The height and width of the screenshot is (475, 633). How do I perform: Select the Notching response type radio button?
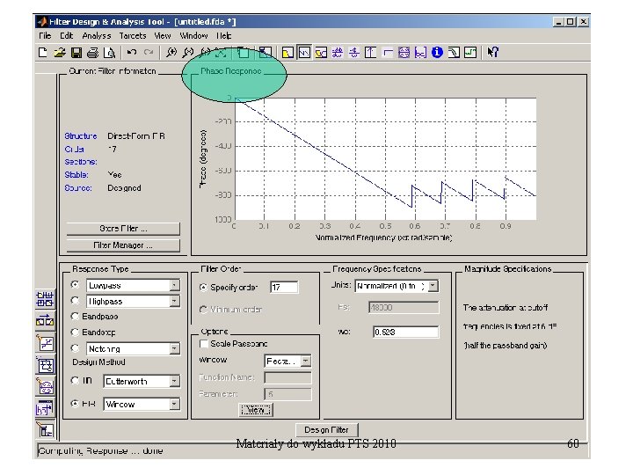(x=75, y=348)
